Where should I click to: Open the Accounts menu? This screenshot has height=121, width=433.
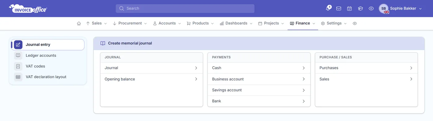point(167,23)
